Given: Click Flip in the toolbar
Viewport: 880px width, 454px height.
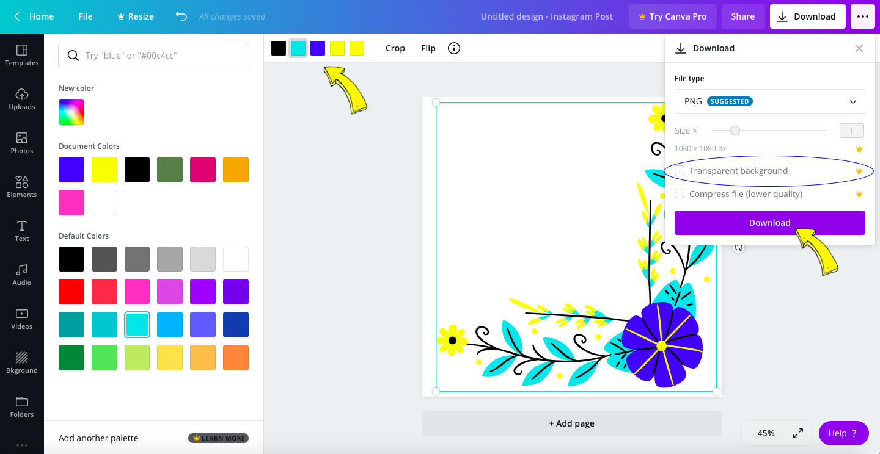Looking at the screenshot, I should point(428,48).
